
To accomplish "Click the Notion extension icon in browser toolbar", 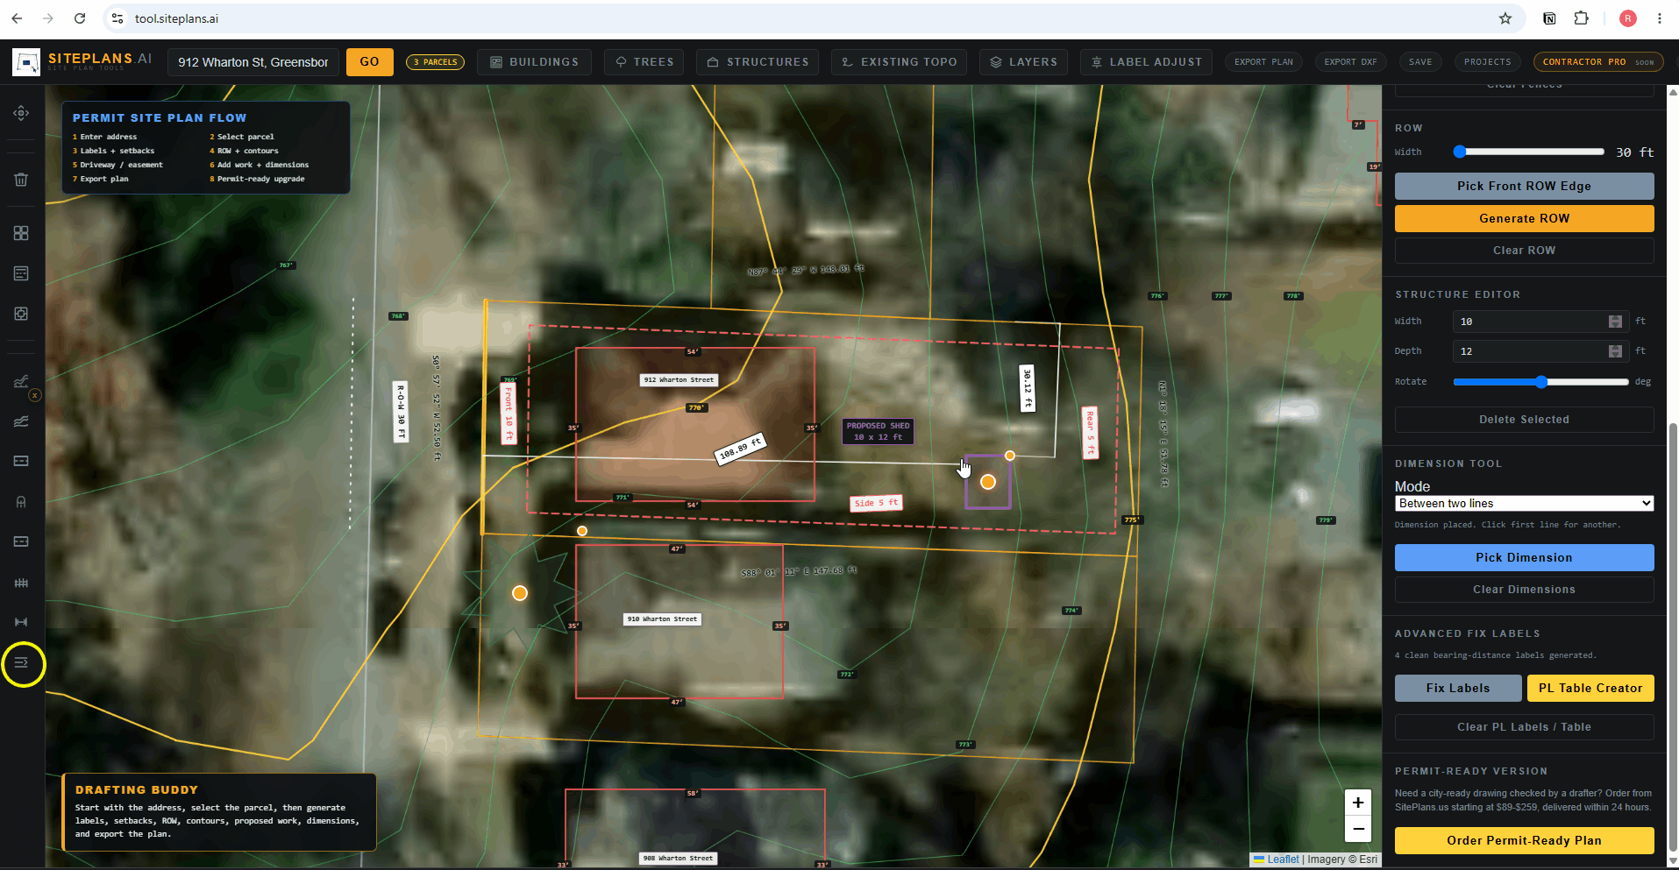I will click(x=1550, y=18).
